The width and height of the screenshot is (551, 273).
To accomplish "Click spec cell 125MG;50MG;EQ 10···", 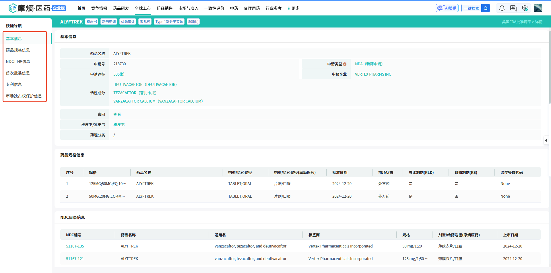I will (x=108, y=184).
